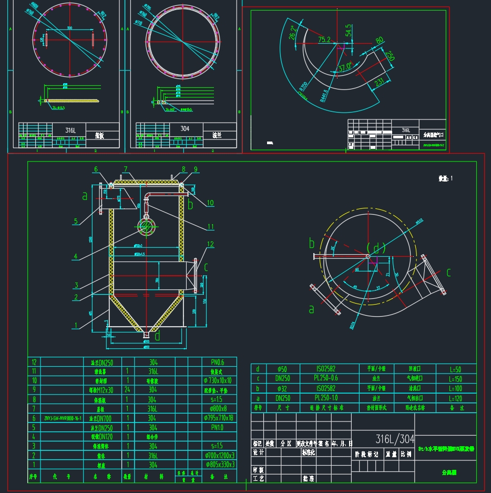Click nozzle label 'c' in plan view
Image resolution: width=491 pixels, height=493 pixels.
(x=448, y=273)
